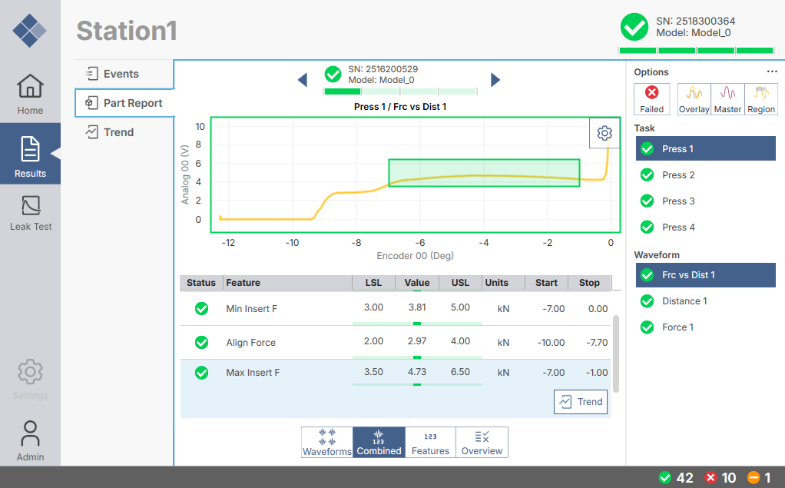Select Press 2 task
The image size is (785, 488).
[705, 175]
